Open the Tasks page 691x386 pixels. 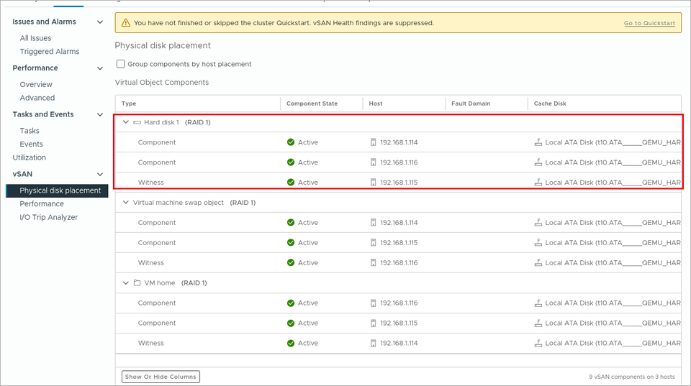point(30,131)
